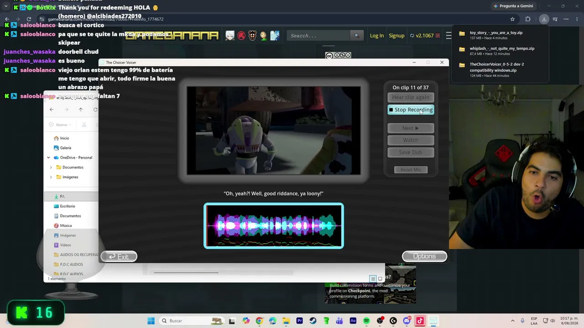Image resolution: width=584 pixels, height=328 pixels.
Task: Click the audio waveform display
Action: pos(274,226)
